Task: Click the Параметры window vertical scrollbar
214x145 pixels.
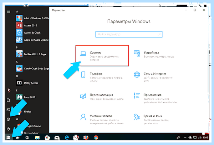Action: 208,72
